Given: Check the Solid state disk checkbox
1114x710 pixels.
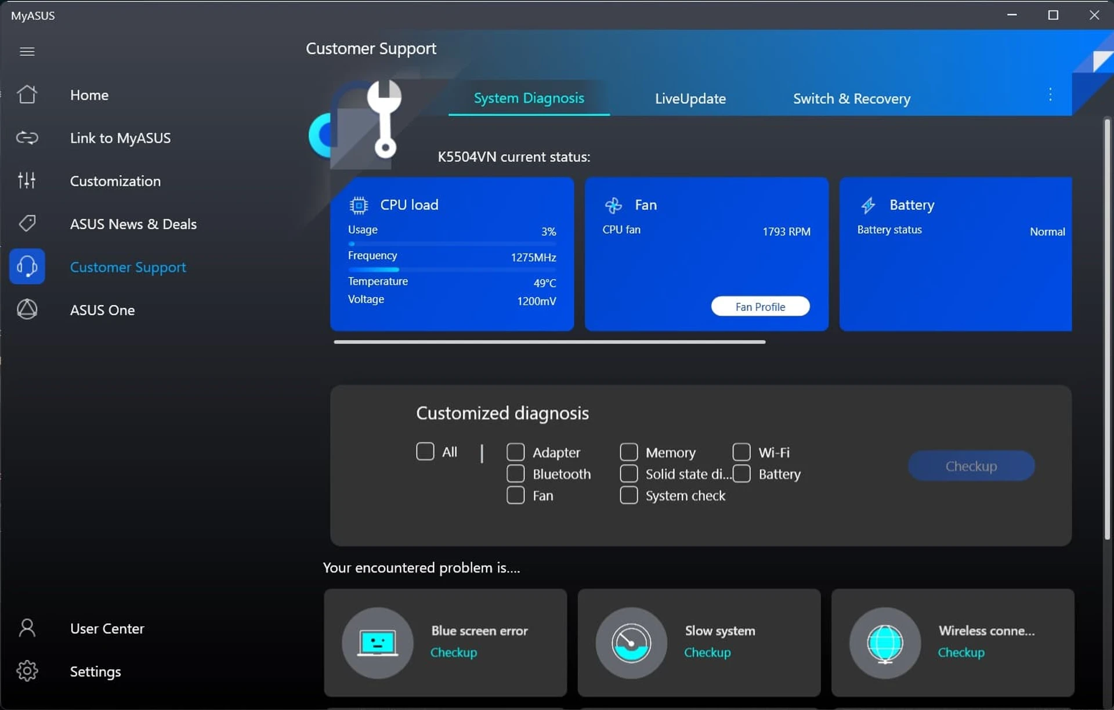Looking at the screenshot, I should coord(628,473).
